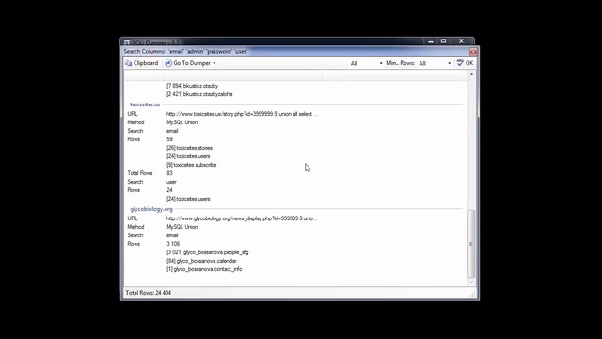The width and height of the screenshot is (602, 339).
Task: Click the SQLi Dumper title bar icon
Action: pyautogui.click(x=127, y=42)
